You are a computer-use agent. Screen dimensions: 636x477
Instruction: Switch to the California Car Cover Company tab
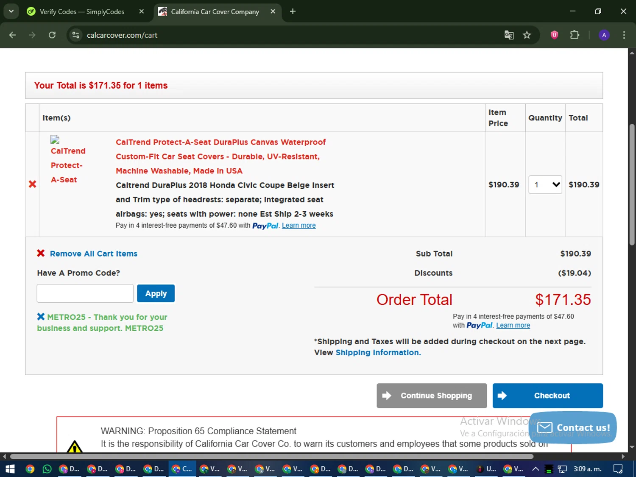pos(215,11)
